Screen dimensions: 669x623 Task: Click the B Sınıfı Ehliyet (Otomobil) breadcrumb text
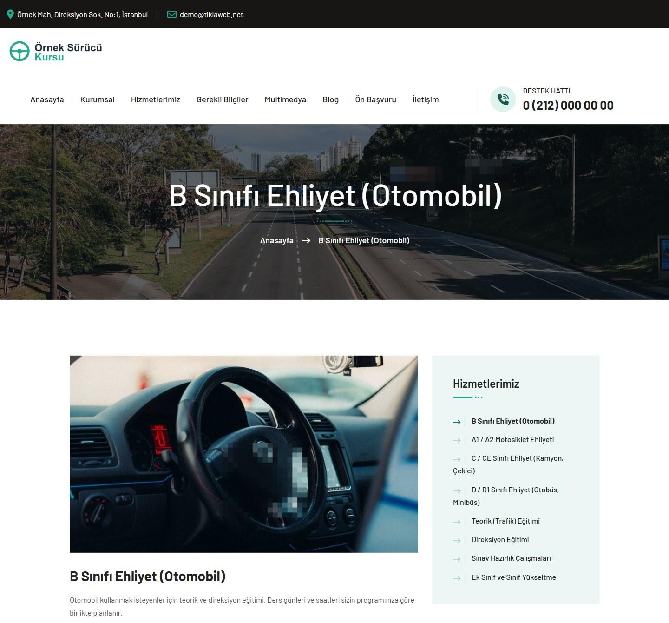[364, 240]
